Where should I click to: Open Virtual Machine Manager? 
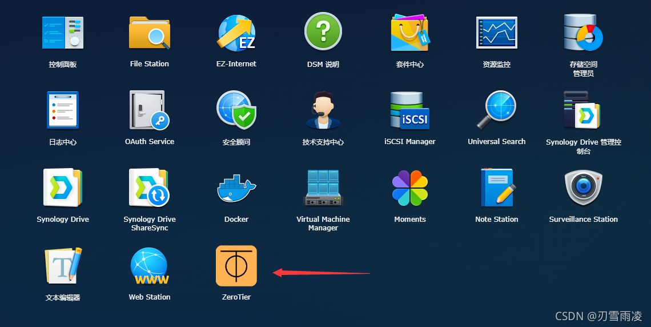(x=323, y=188)
